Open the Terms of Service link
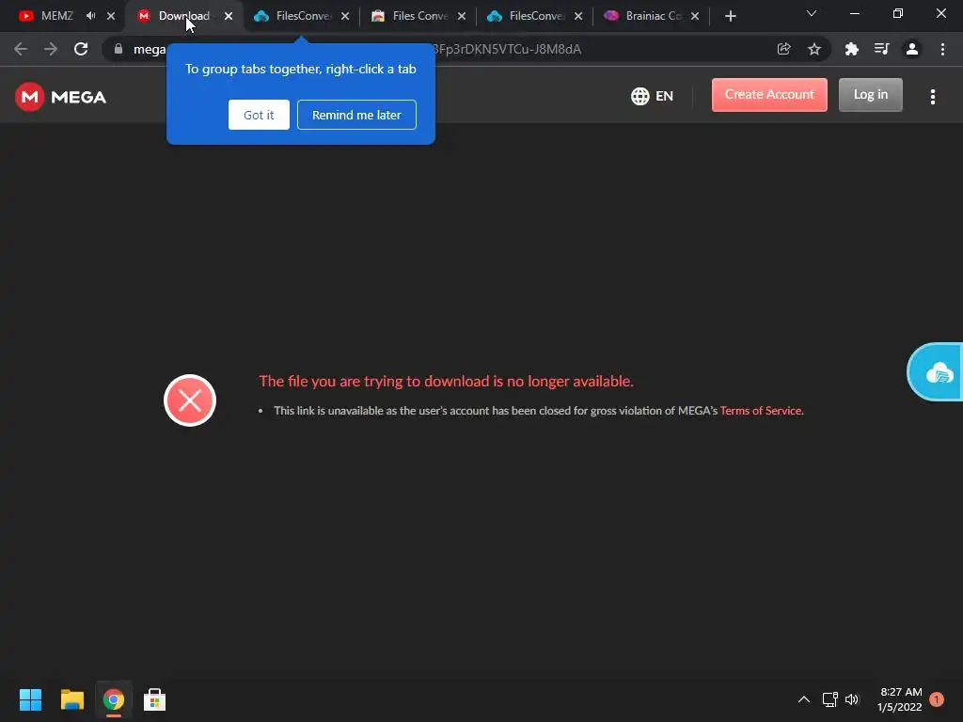 761,411
